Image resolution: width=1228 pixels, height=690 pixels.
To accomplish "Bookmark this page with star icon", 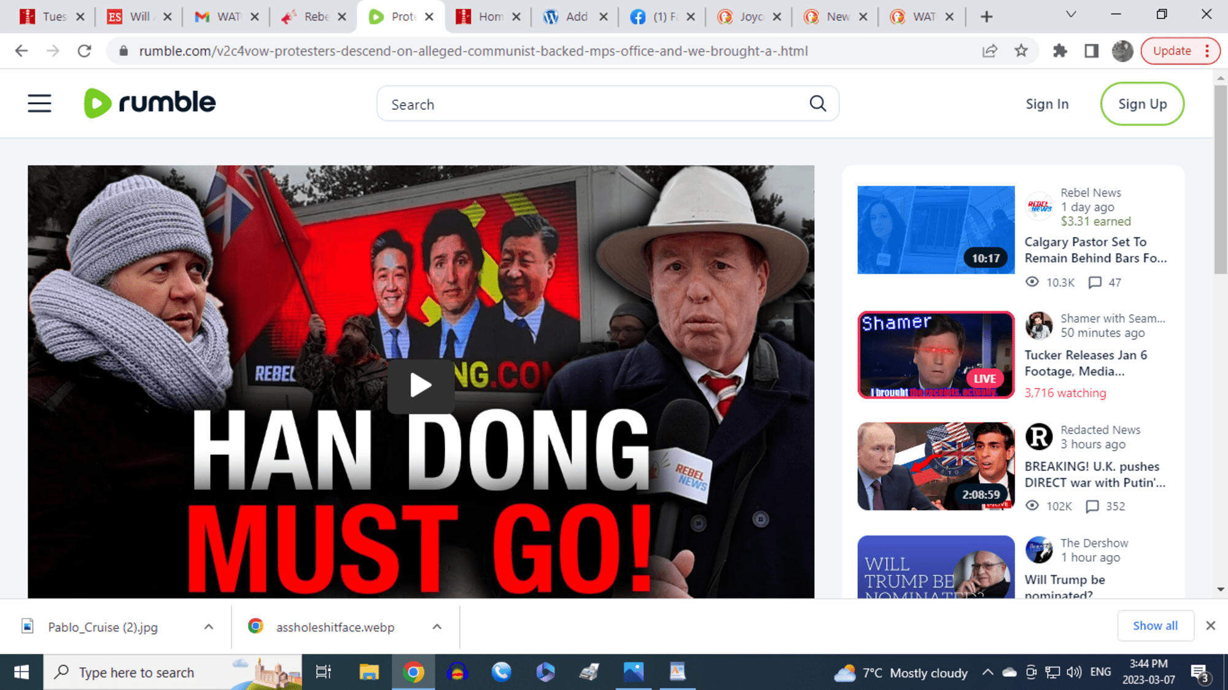I will tap(1021, 51).
